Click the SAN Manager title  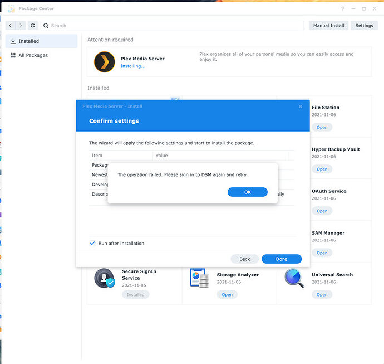tap(328, 233)
